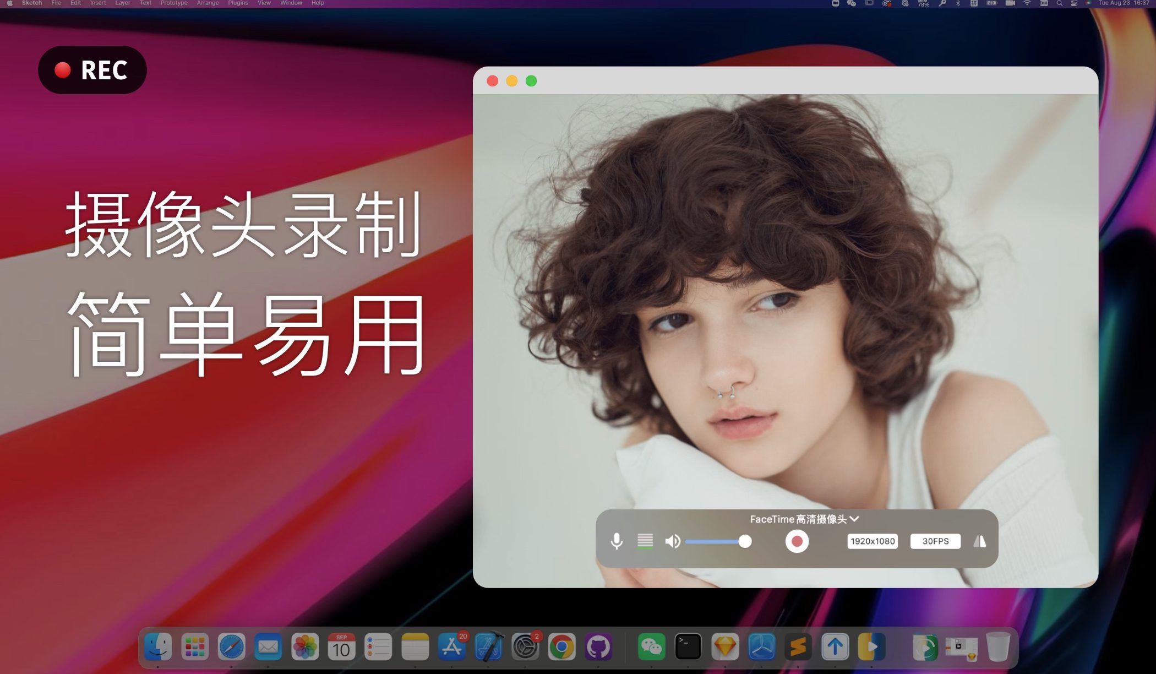
Task: Open Xcode hammer icon in Dock
Action: click(x=488, y=646)
